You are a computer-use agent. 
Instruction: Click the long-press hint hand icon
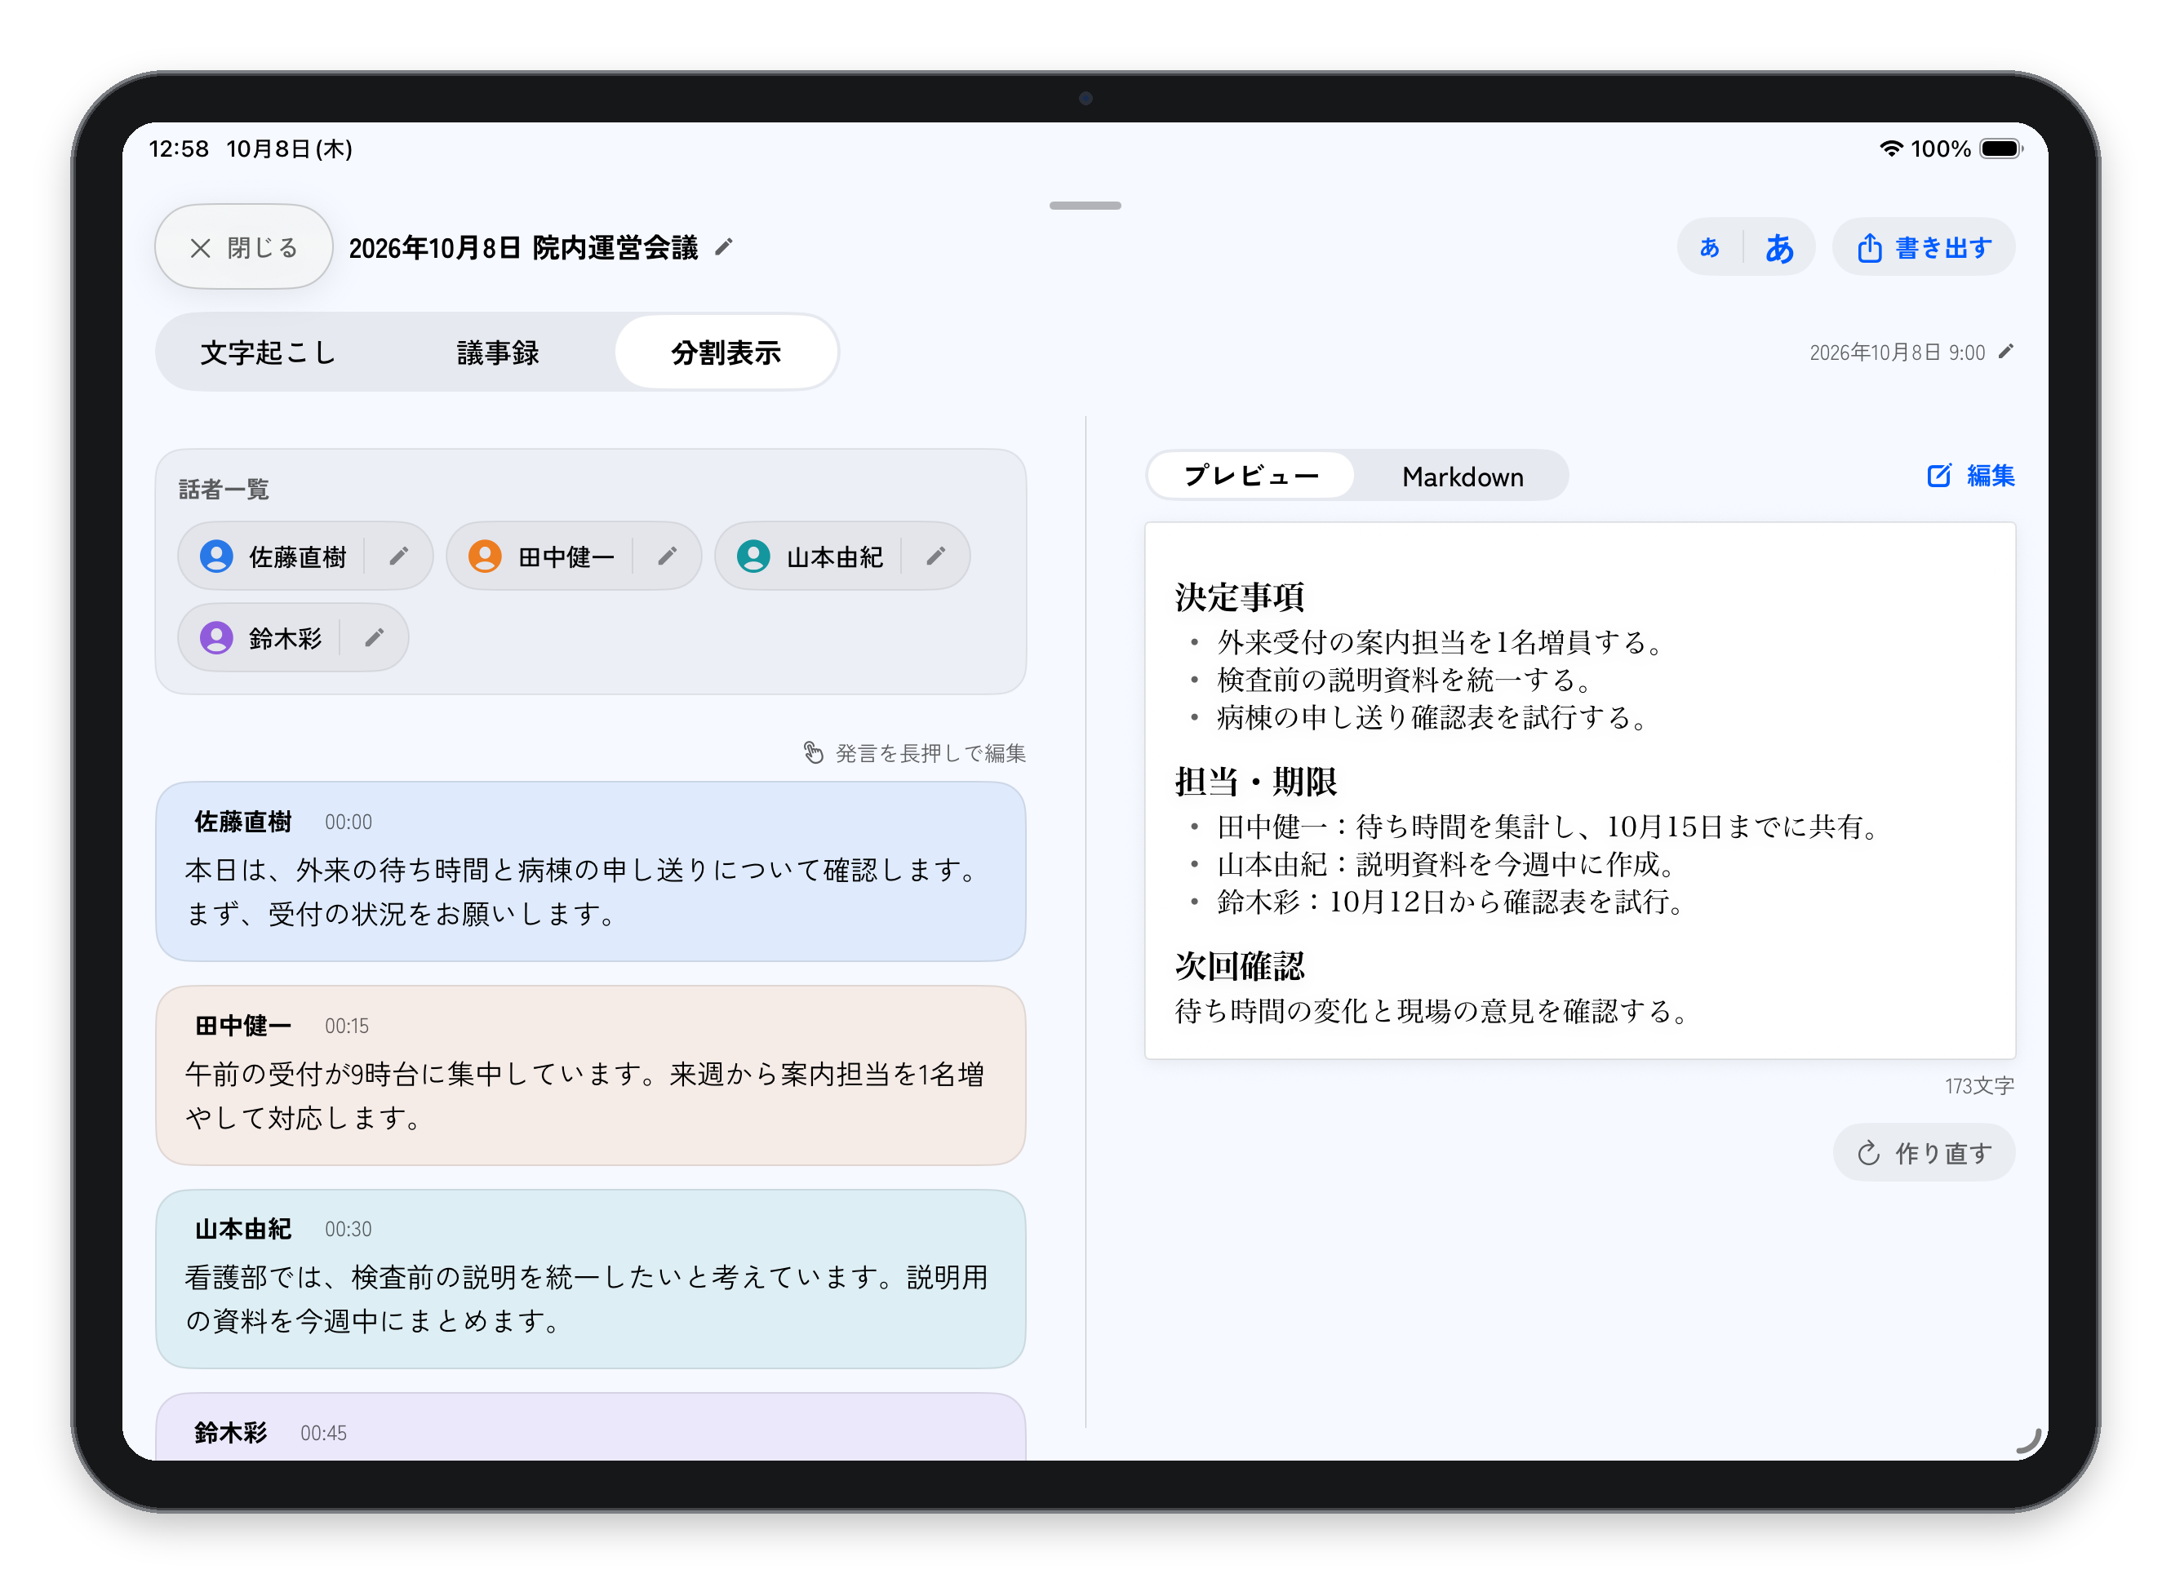pos(813,753)
